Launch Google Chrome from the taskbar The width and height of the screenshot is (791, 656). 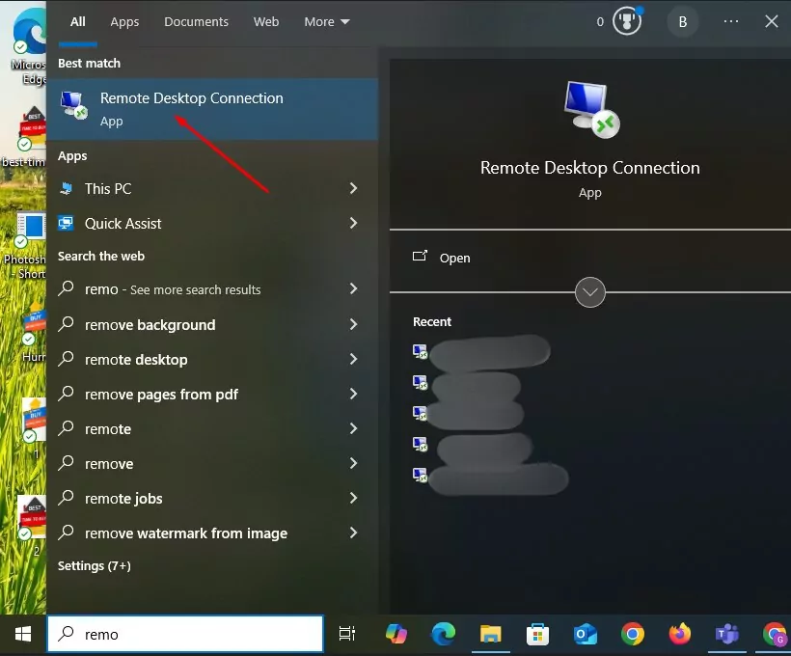coord(633,634)
